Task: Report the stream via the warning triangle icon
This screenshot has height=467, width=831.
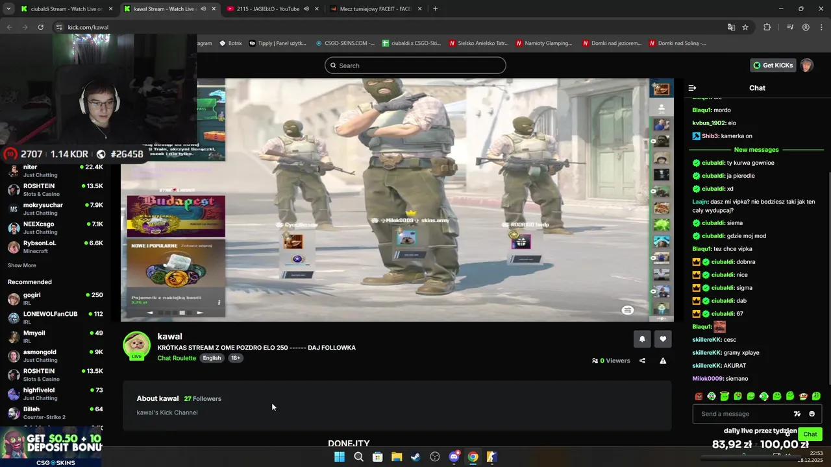Action: [663, 361]
